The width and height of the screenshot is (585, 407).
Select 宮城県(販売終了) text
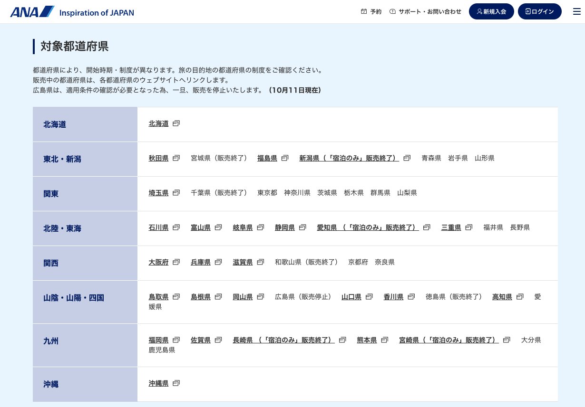[219, 158]
